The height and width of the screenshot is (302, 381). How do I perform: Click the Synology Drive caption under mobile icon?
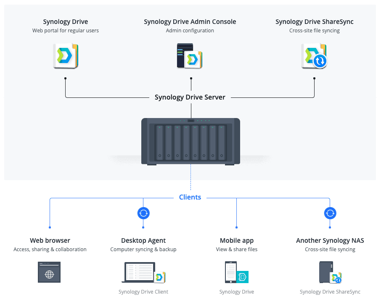tap(237, 292)
